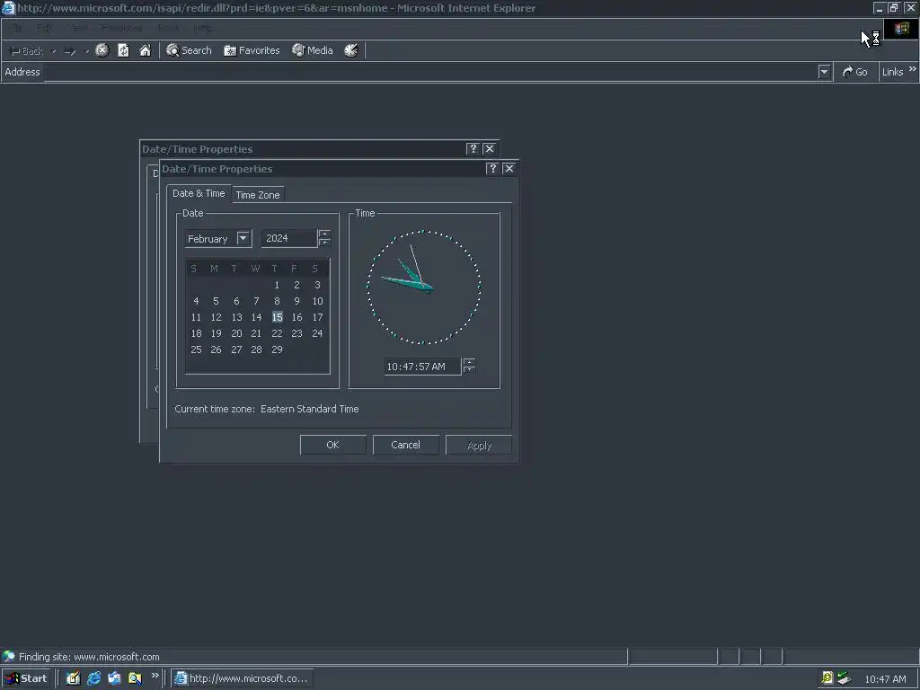Decrease the time with down spinner
This screenshot has height=690, width=920.
[469, 369]
